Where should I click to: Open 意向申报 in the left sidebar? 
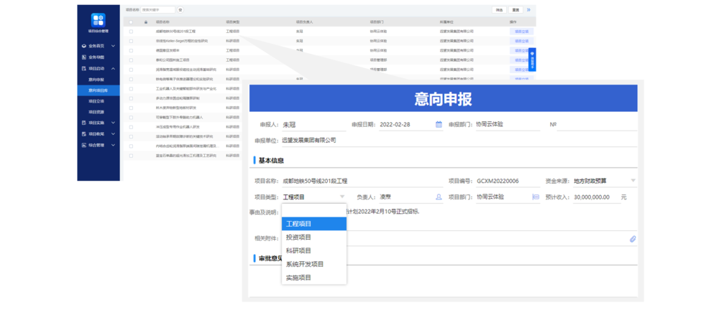(x=97, y=80)
